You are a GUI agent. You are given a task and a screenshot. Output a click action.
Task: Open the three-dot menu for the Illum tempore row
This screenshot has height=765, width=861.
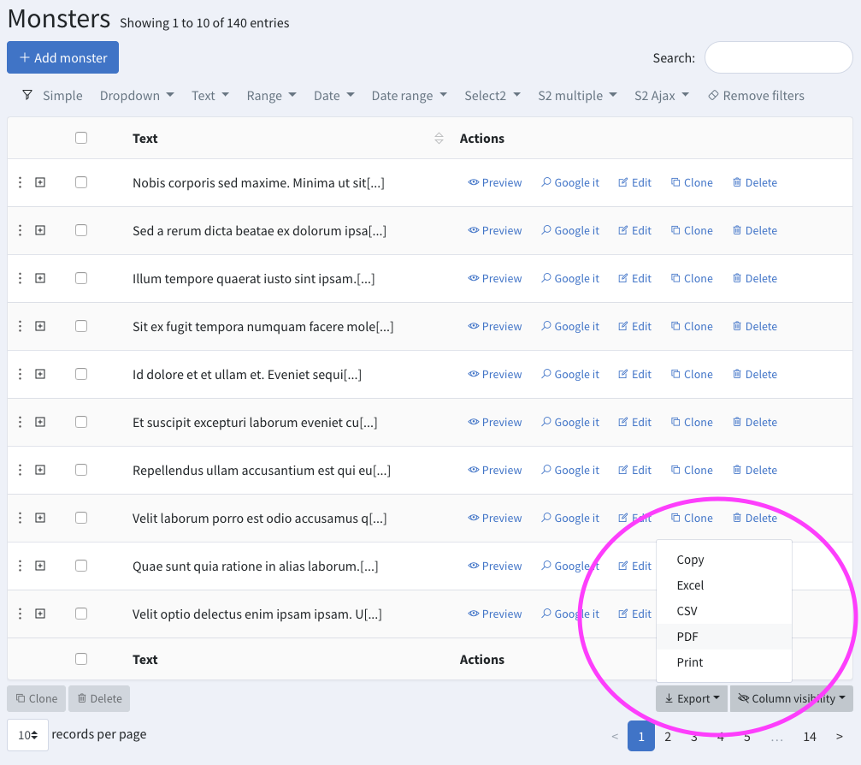pyautogui.click(x=21, y=278)
